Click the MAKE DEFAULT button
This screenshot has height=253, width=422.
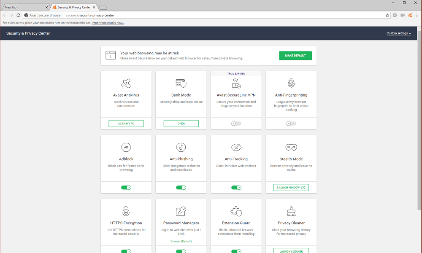[295, 56]
